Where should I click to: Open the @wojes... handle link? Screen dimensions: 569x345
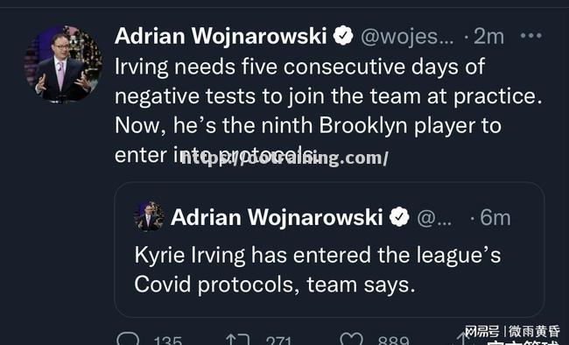(407, 36)
